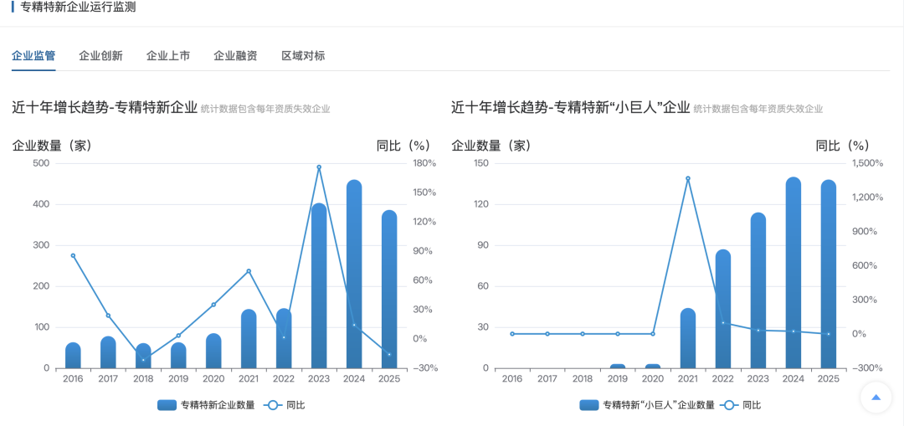Toggle 专精特新“小巨人”企业数量 legend series
The height and width of the screenshot is (426, 904).
coord(647,405)
